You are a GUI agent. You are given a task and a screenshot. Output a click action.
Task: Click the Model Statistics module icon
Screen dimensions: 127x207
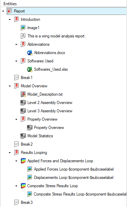click(x=23, y=136)
